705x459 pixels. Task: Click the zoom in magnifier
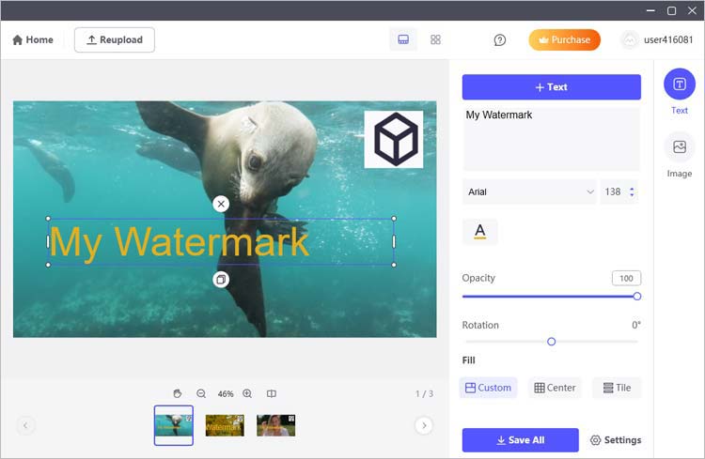tap(247, 394)
